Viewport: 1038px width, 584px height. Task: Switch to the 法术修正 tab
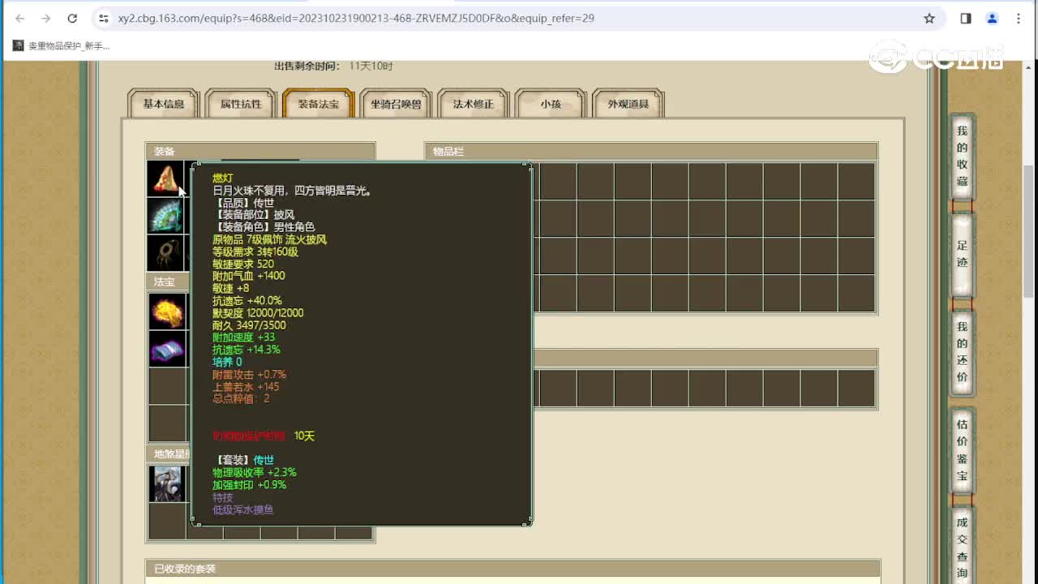[x=473, y=104]
